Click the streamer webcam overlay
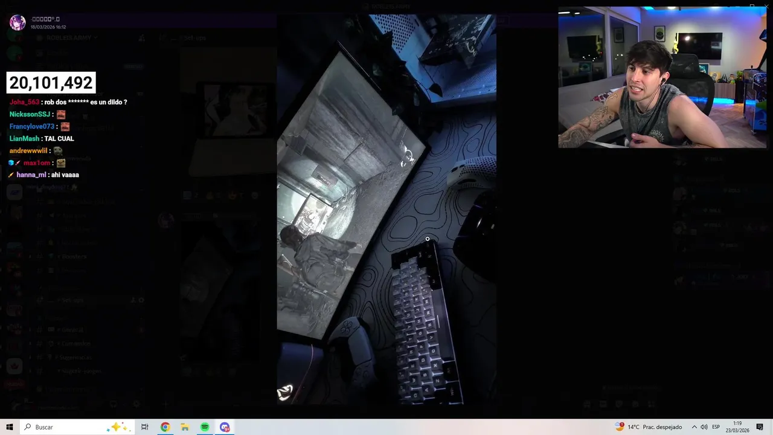This screenshot has width=773, height=435. point(662,77)
